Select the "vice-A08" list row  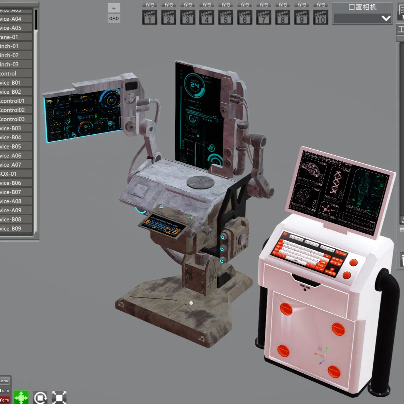click(x=16, y=201)
